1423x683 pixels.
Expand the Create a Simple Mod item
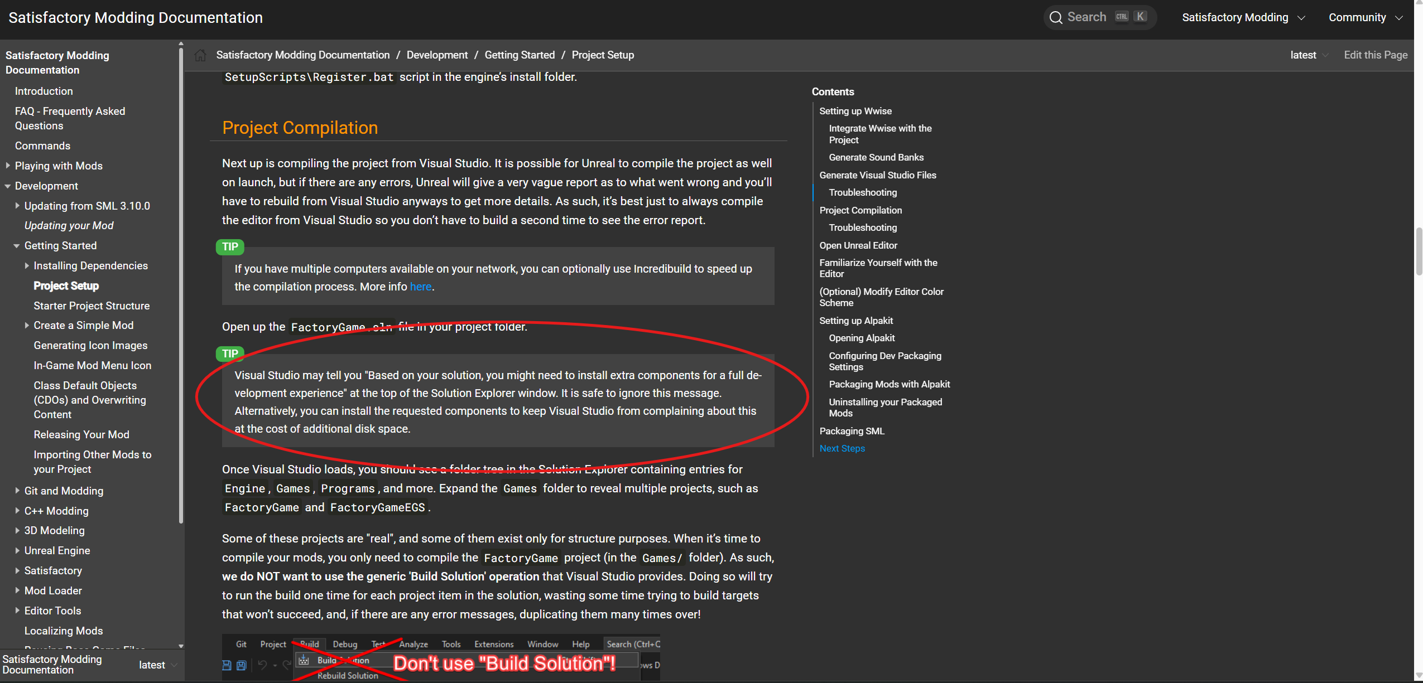(x=27, y=325)
